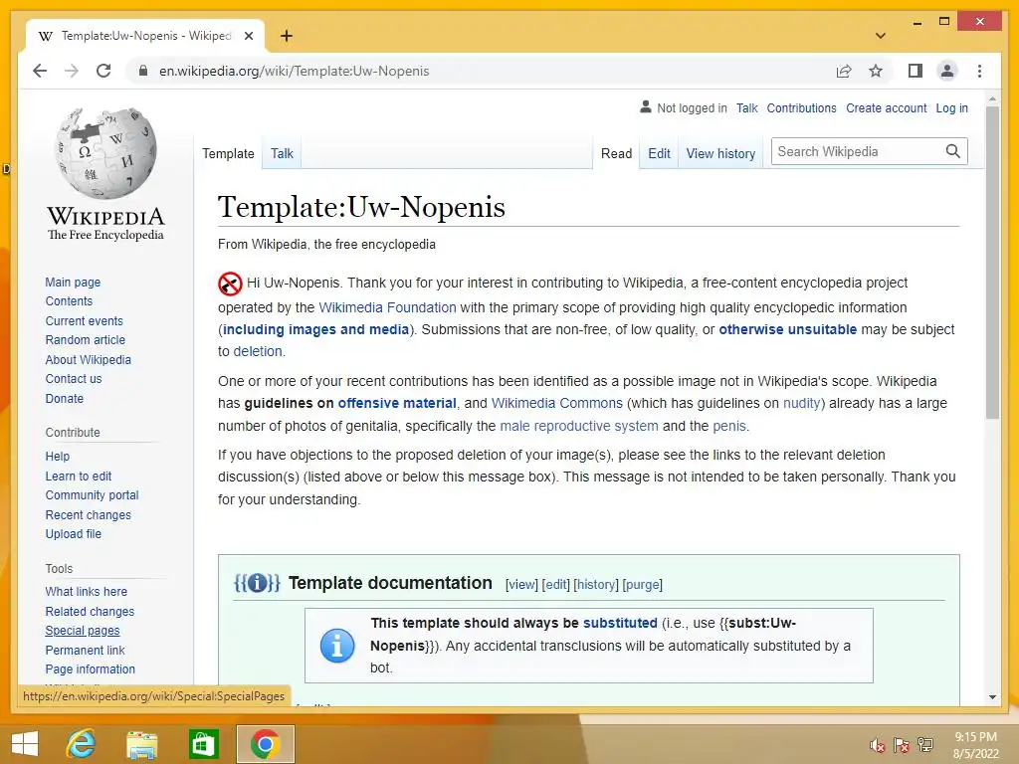Image resolution: width=1019 pixels, height=764 pixels.
Task: Go back to previous page in Chrome
Action: (40, 71)
